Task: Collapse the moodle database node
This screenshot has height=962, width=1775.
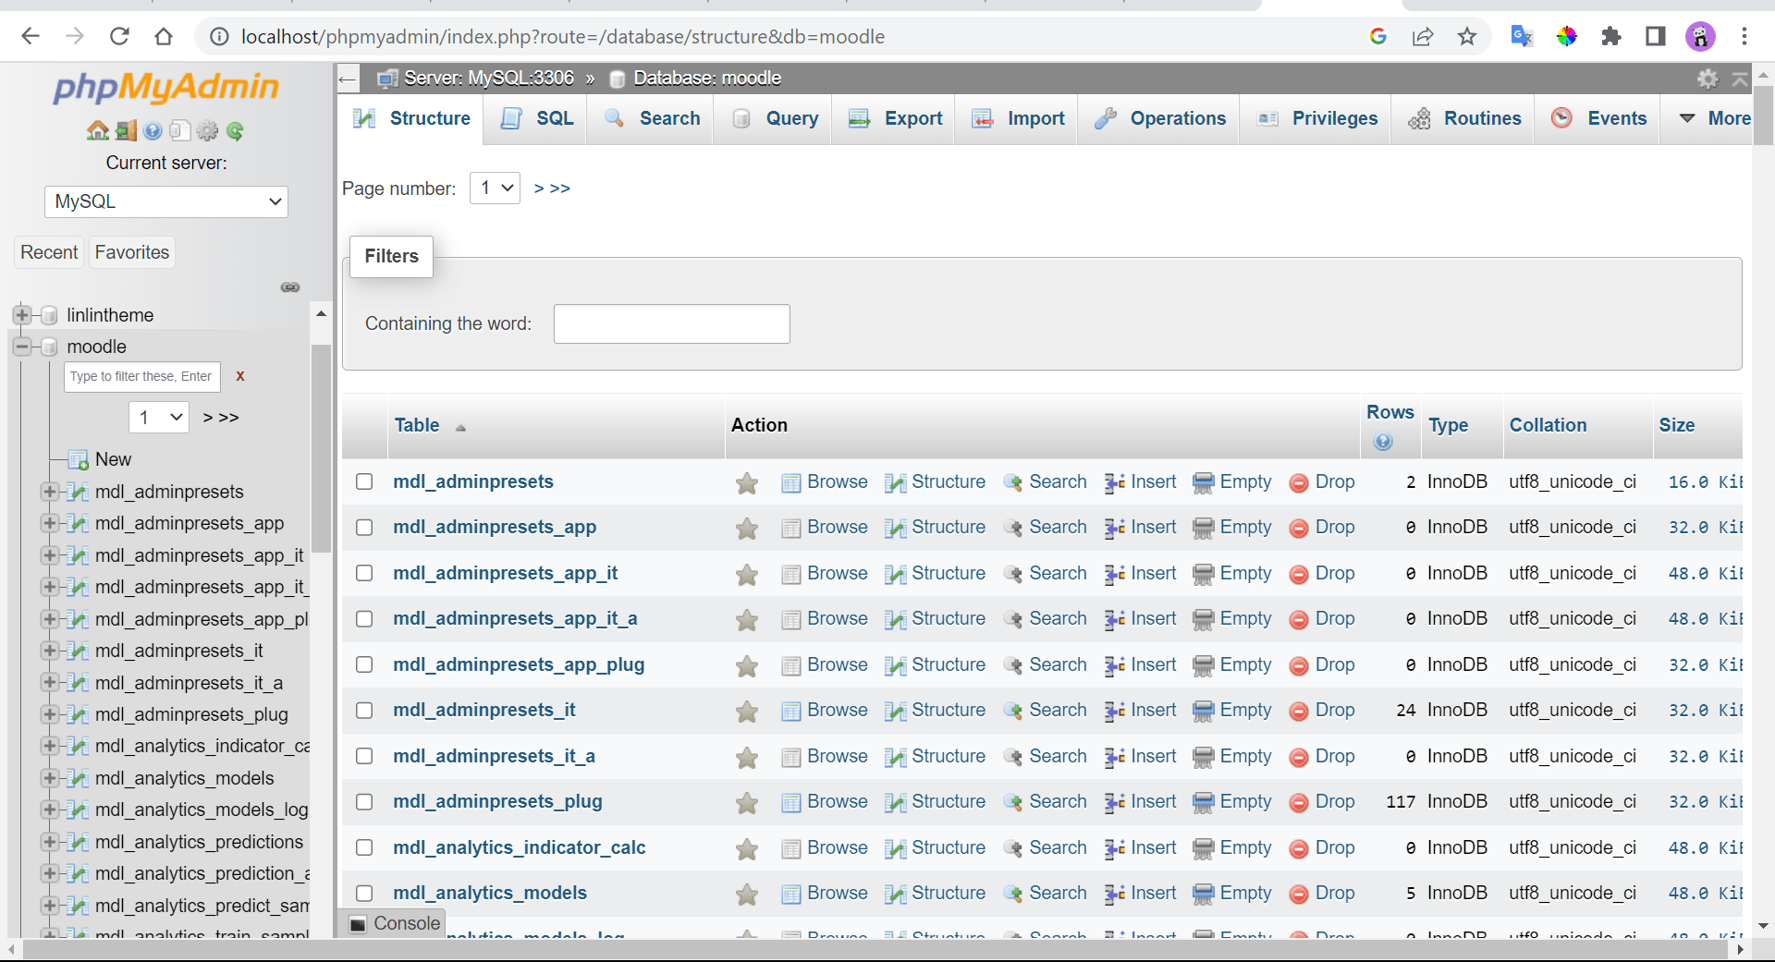Action: click(x=22, y=347)
